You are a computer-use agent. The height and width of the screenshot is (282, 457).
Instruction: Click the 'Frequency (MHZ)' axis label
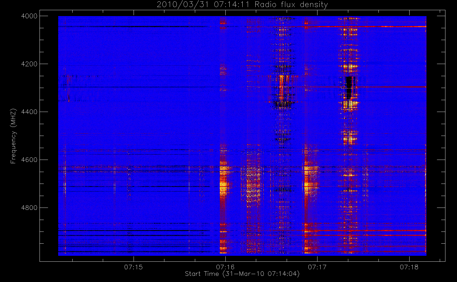coord(13,136)
